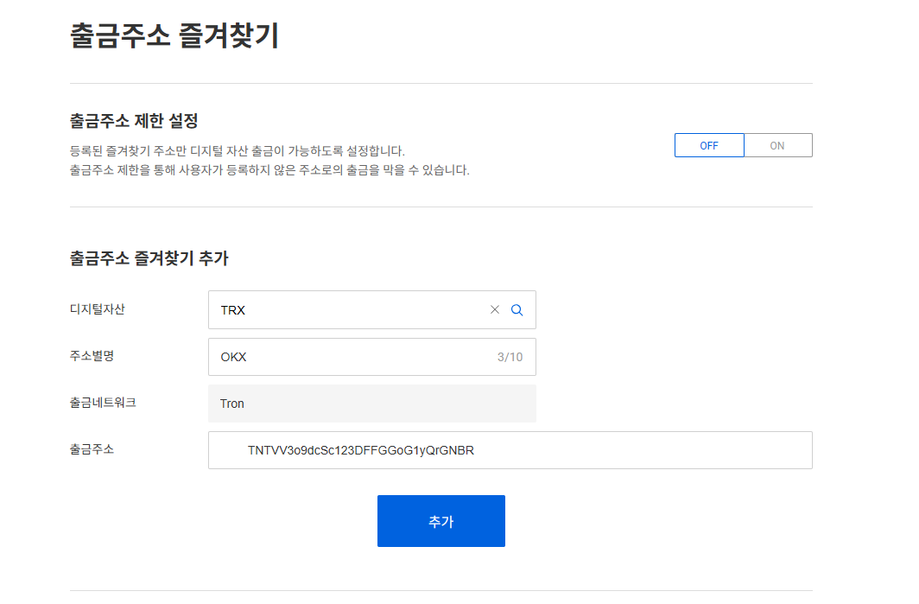Search for a digital asset with magnifier icon
The height and width of the screenshot is (604, 919).
coord(517,310)
